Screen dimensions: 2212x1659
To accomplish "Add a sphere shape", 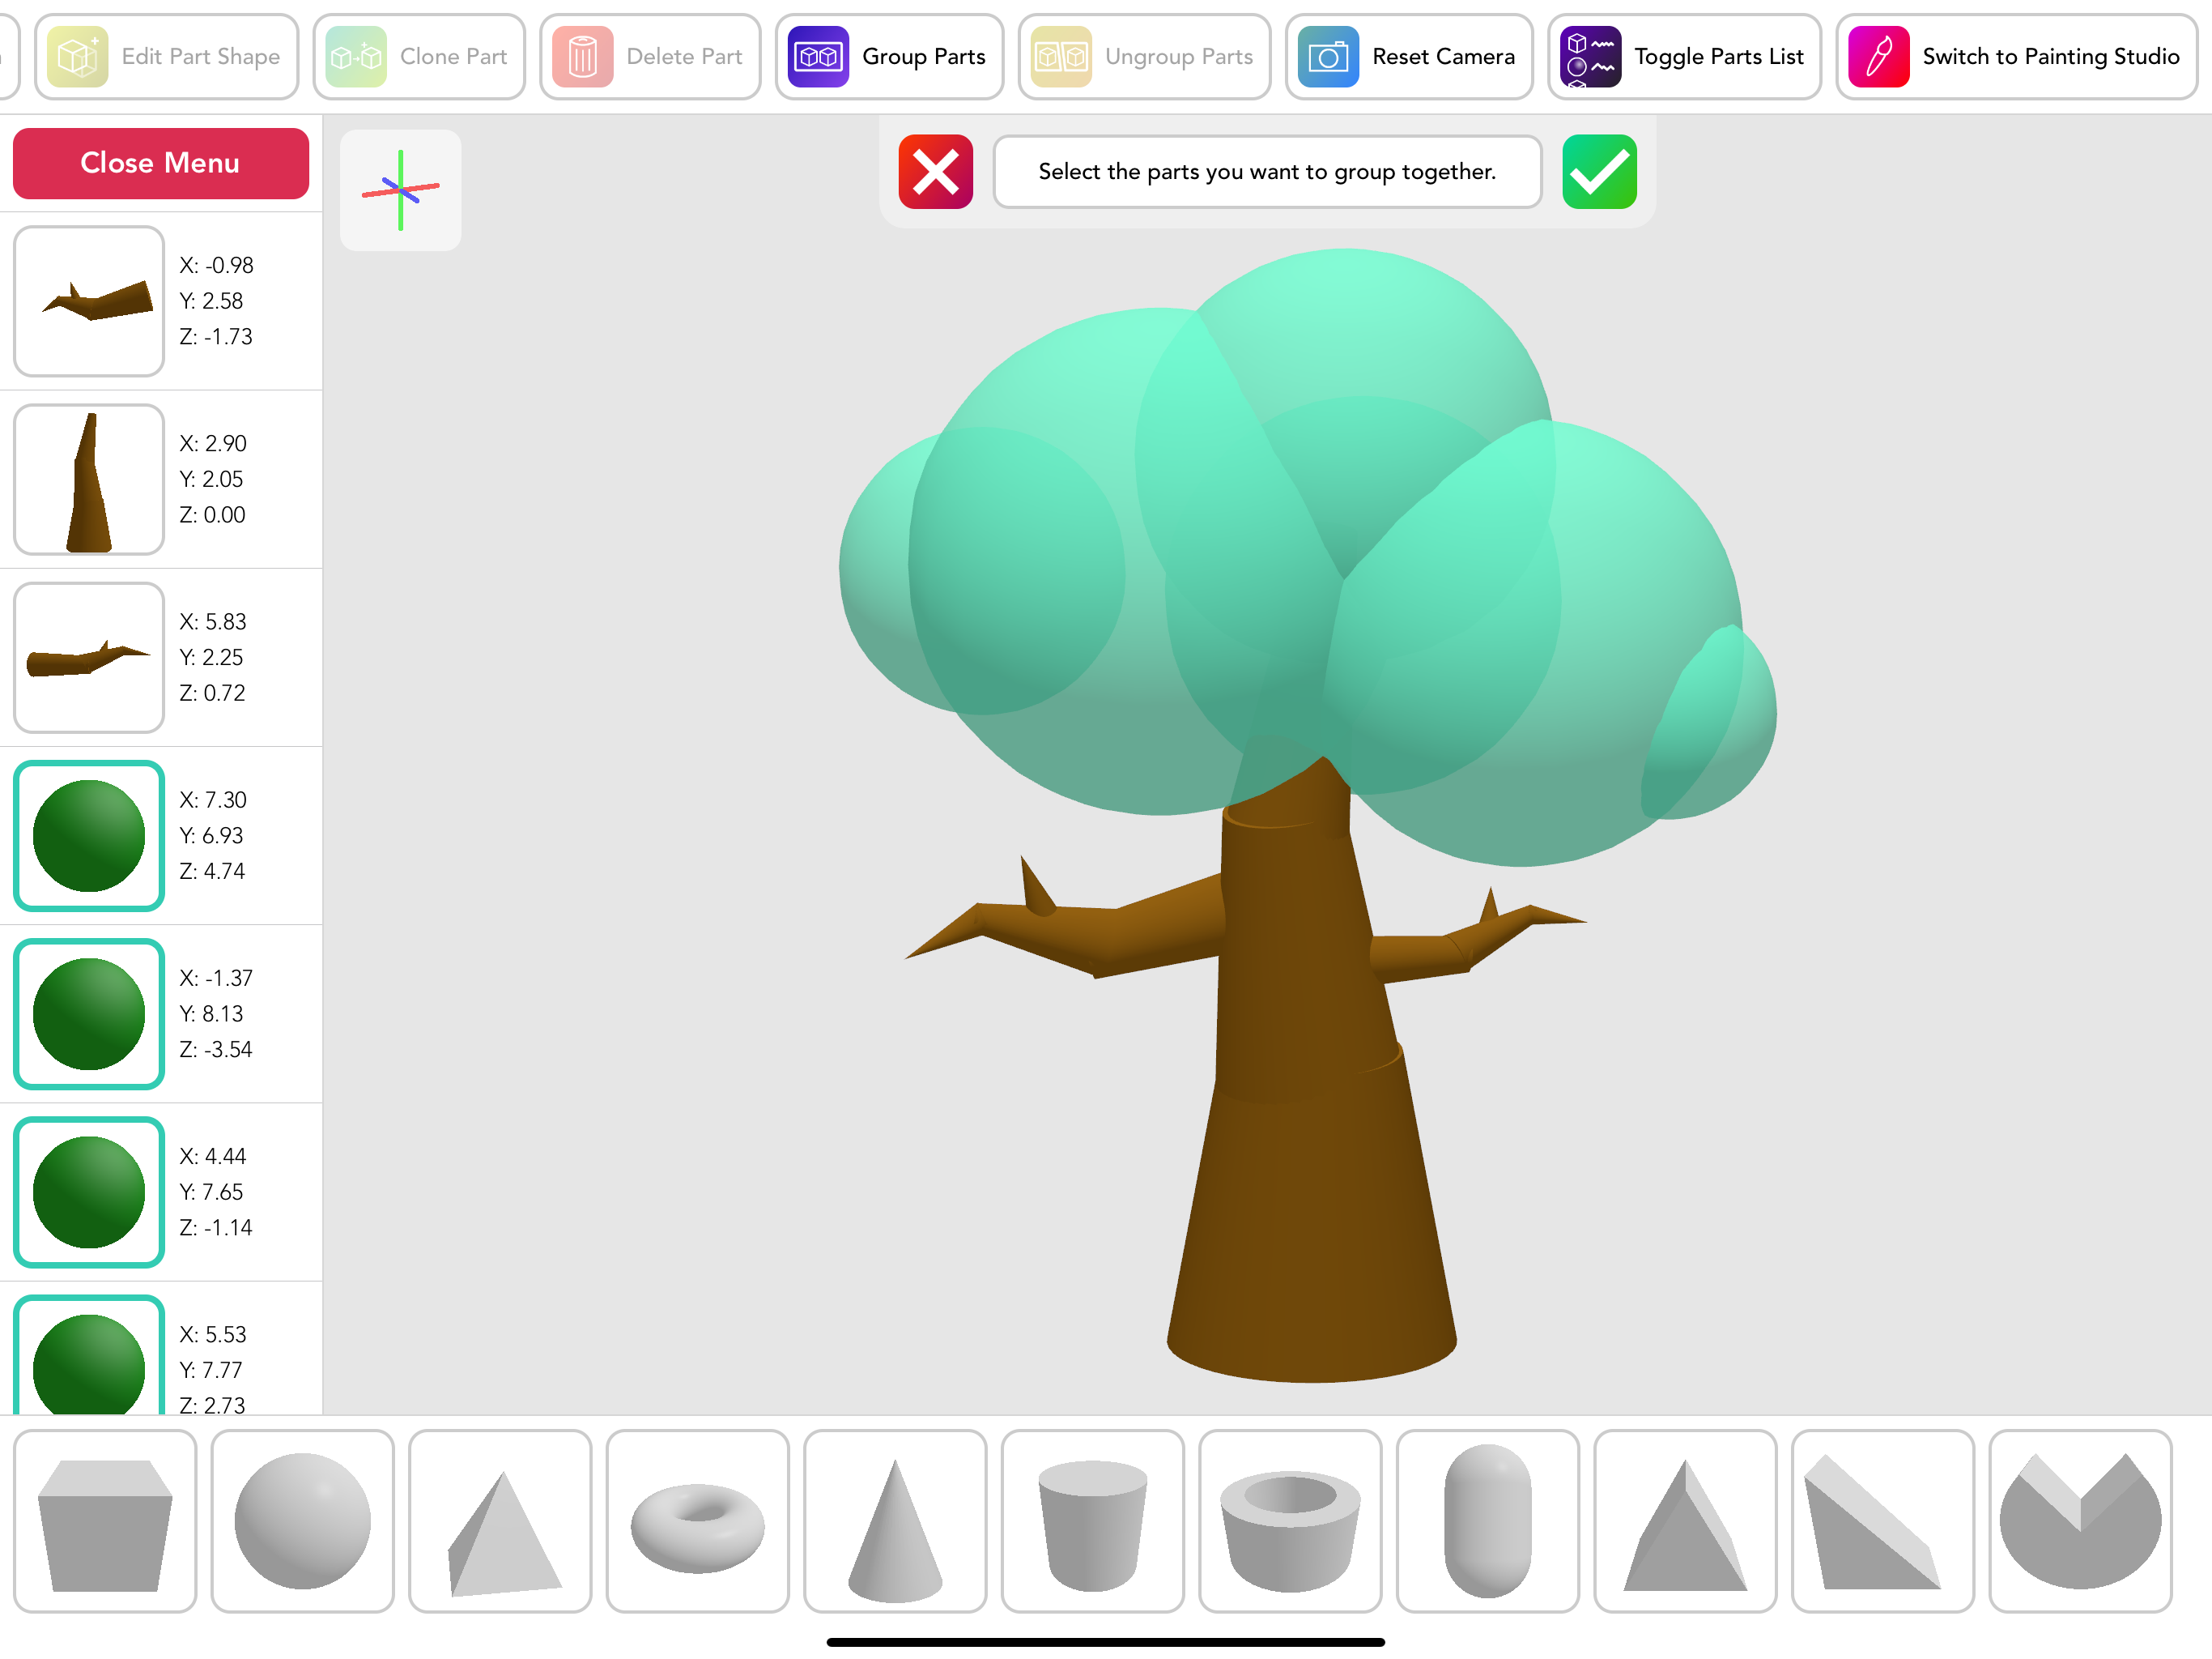I will pyautogui.click(x=303, y=1520).
